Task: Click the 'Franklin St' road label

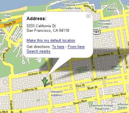Action: [126, 62]
